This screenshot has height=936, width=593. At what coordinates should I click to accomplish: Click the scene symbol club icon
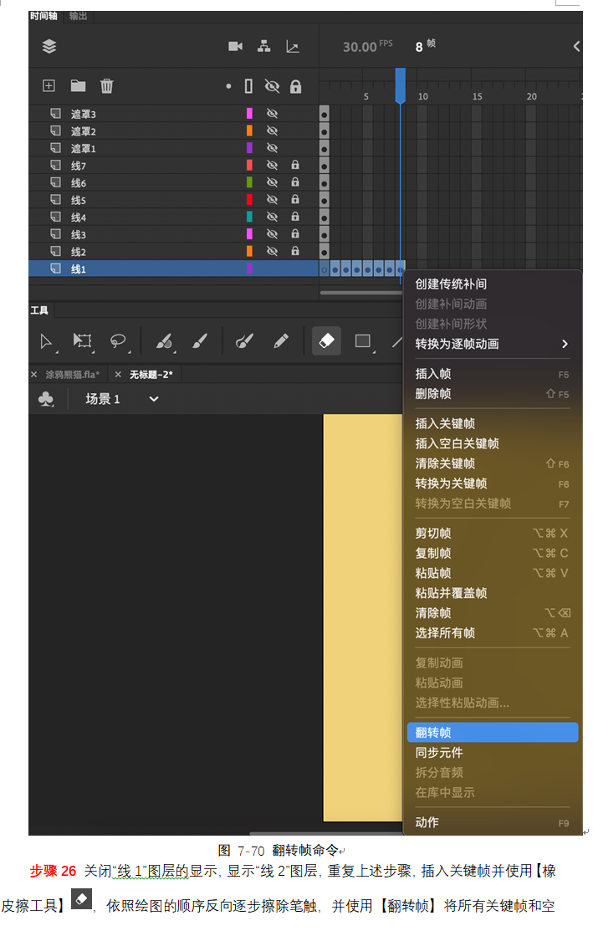(x=45, y=399)
